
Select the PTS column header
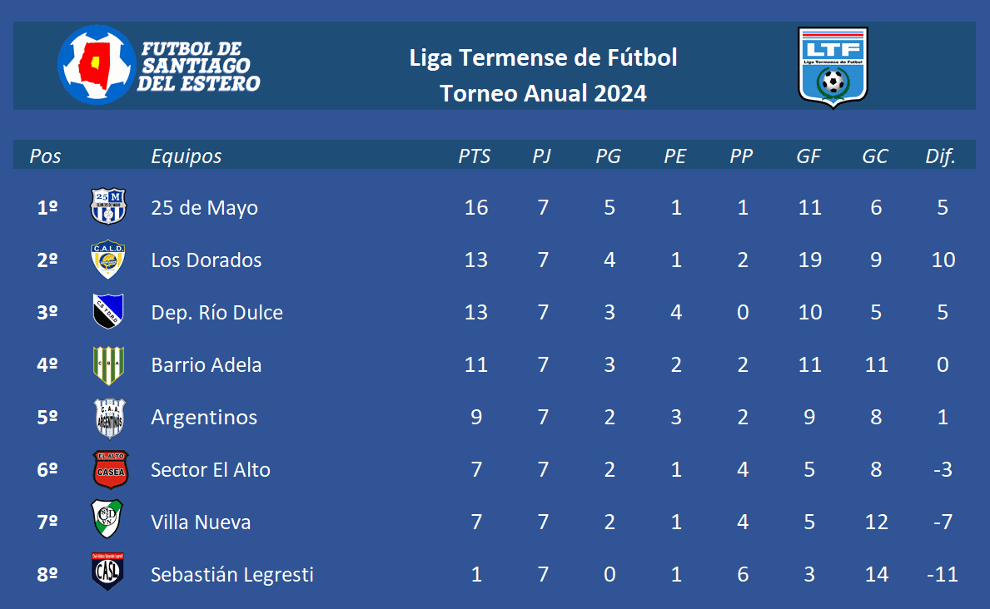tap(474, 156)
